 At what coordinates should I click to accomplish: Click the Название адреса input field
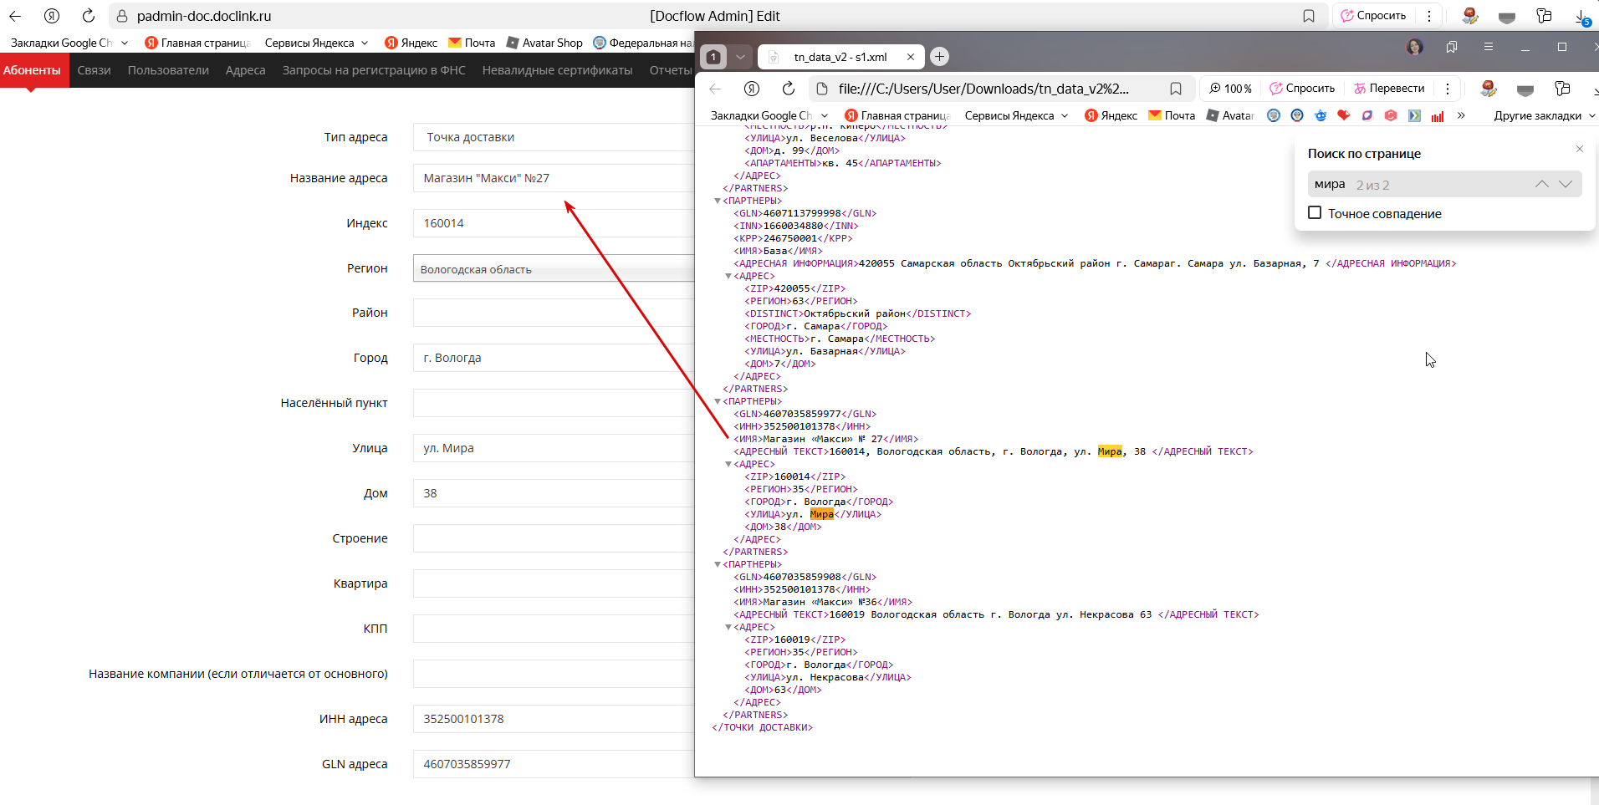pos(554,178)
